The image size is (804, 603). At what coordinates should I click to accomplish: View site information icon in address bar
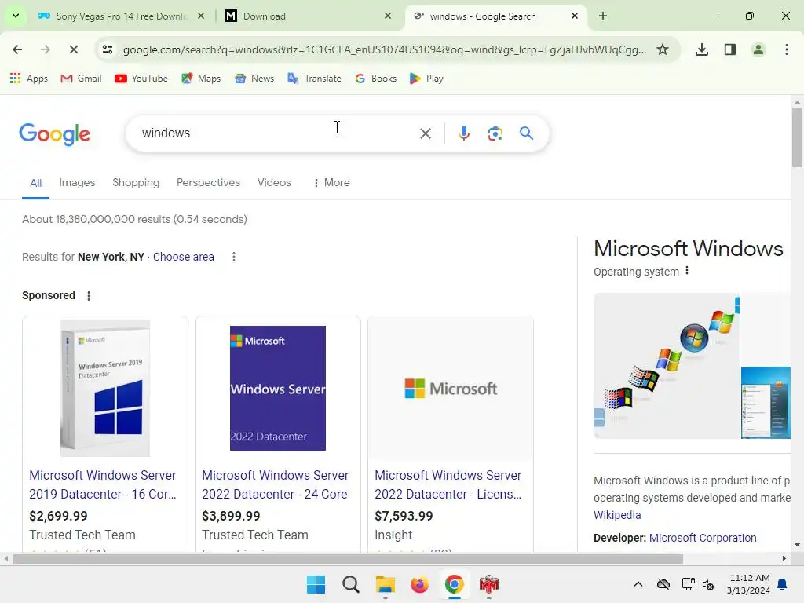[108, 49]
